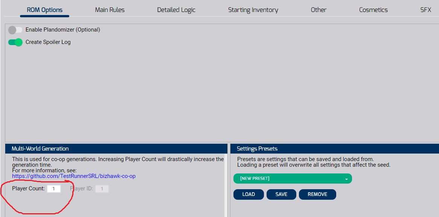Expand the [New Preset] dropdown
439x217 pixels.
tap(293, 179)
